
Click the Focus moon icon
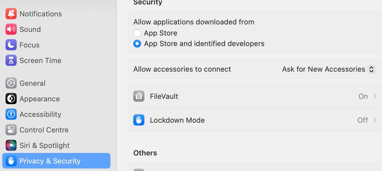(11, 45)
